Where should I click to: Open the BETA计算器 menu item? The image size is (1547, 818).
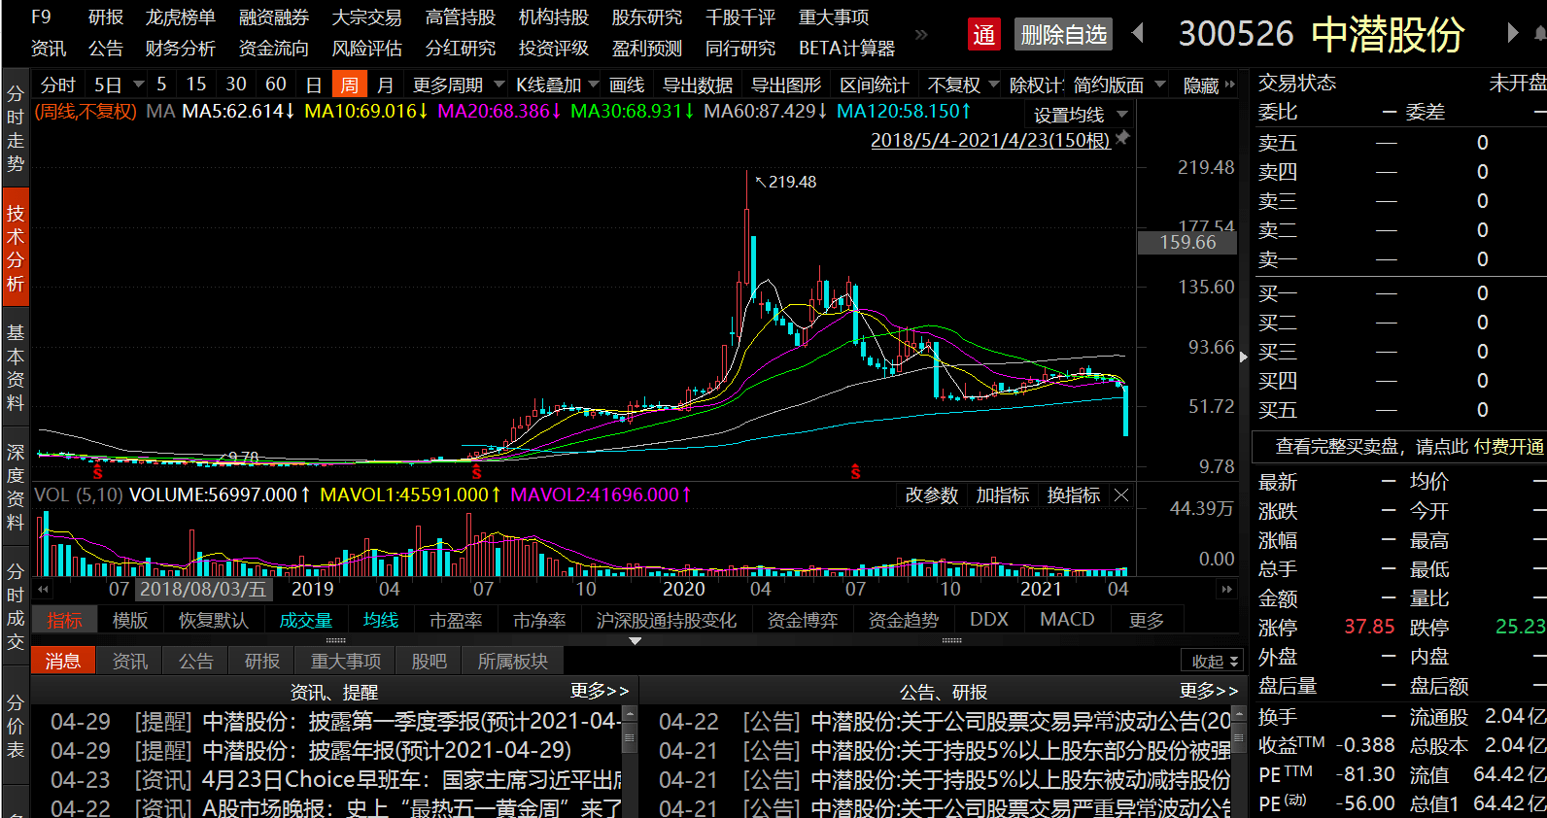click(x=846, y=48)
